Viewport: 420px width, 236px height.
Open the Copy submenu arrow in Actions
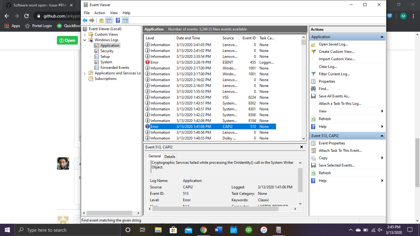[382, 158]
